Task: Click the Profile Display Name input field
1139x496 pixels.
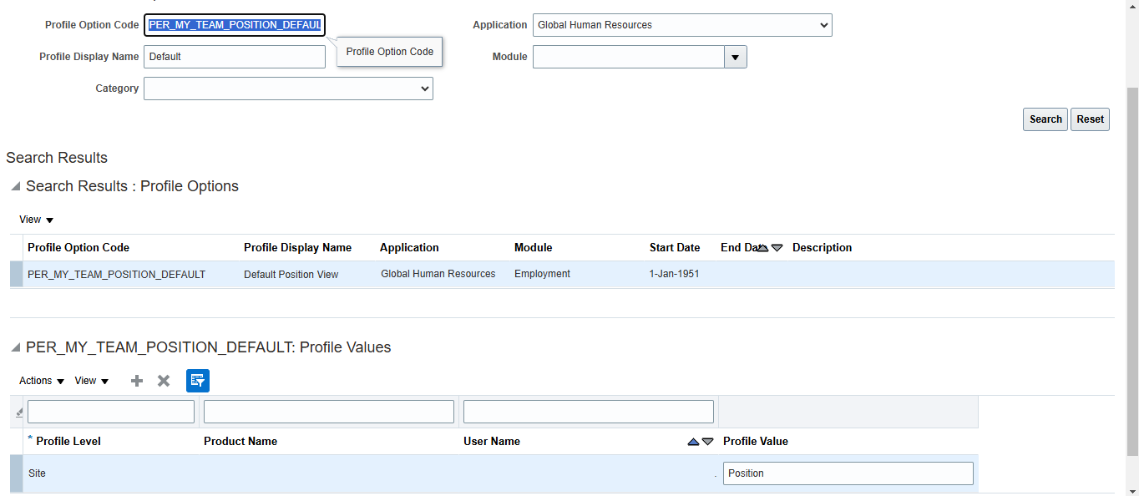Action: tap(234, 56)
